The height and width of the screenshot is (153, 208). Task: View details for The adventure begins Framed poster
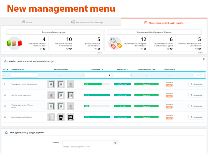(196, 84)
